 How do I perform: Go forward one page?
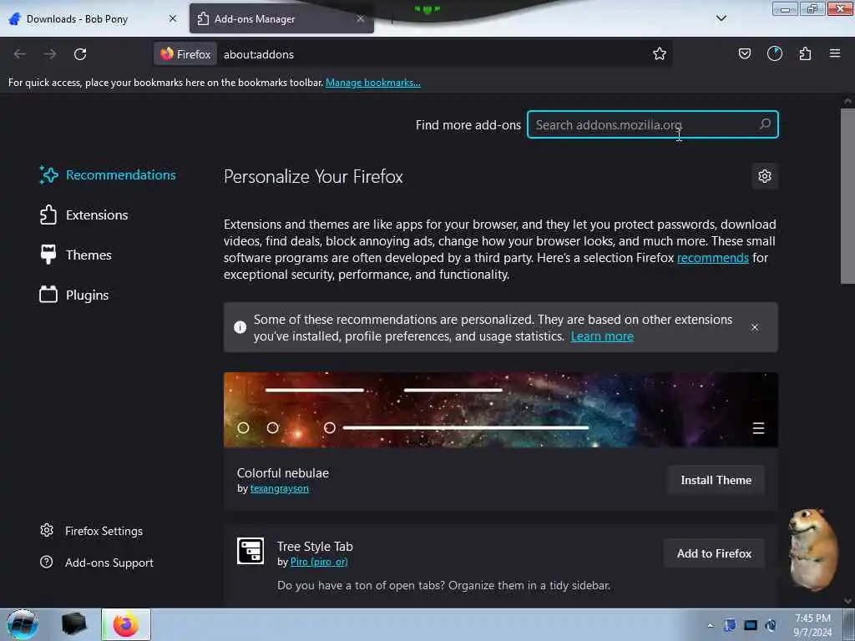[x=50, y=54]
